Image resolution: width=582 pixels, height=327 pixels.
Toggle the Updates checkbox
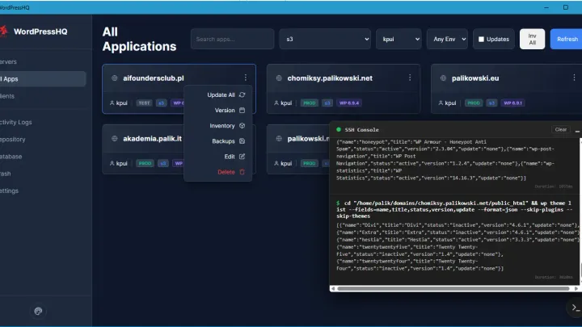point(481,40)
